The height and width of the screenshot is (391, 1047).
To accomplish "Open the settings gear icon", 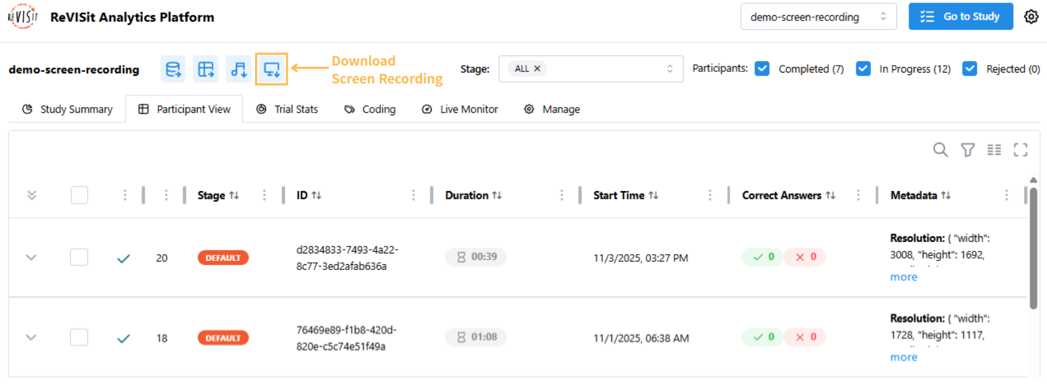I will click(1031, 17).
